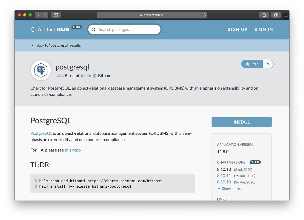Click the Helm repository icon next to Bitnami

[95, 76]
